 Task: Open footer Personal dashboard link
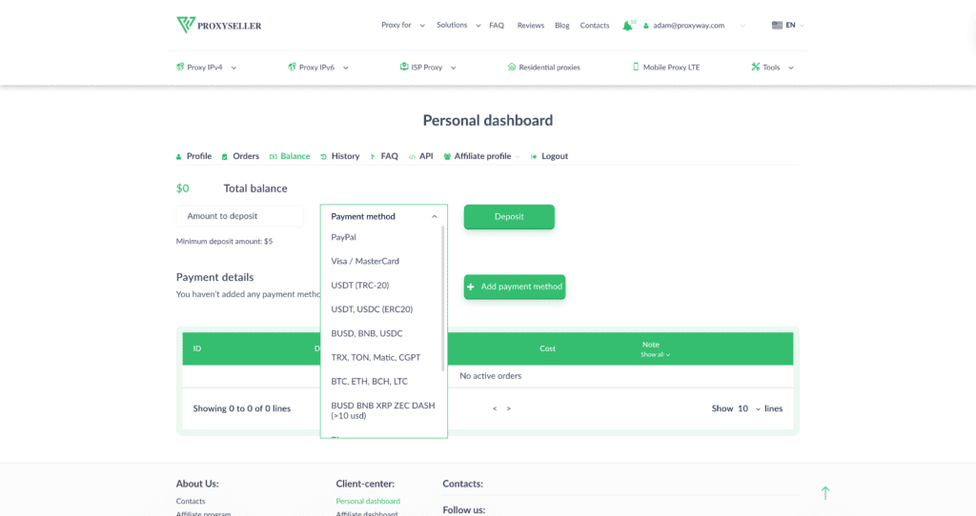(x=368, y=501)
